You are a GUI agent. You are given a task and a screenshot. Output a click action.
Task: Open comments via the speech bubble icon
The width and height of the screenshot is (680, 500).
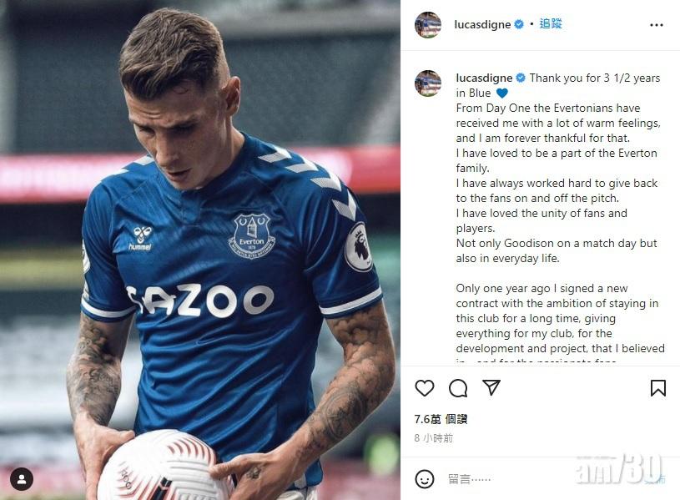[458, 388]
